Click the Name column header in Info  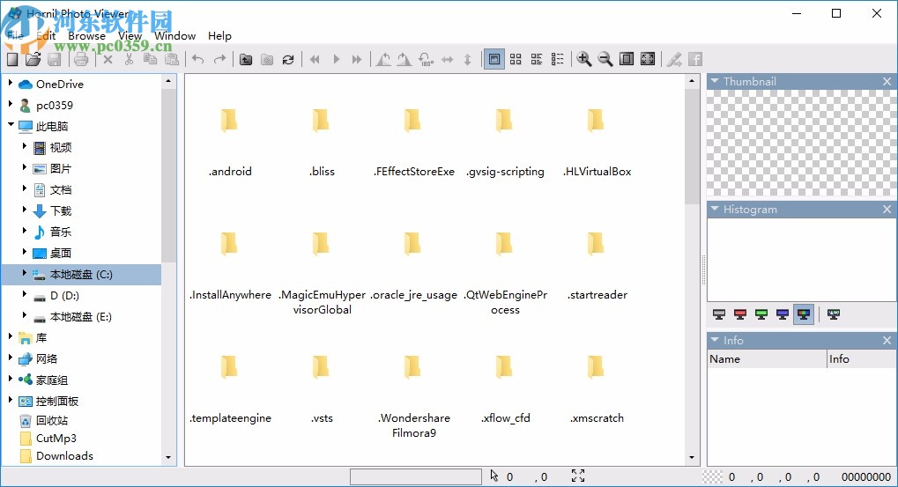[767, 358]
